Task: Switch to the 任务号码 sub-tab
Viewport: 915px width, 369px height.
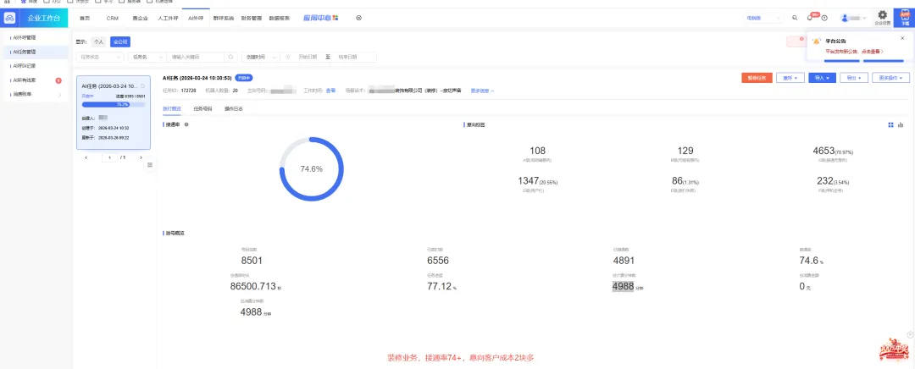Action: click(202, 108)
